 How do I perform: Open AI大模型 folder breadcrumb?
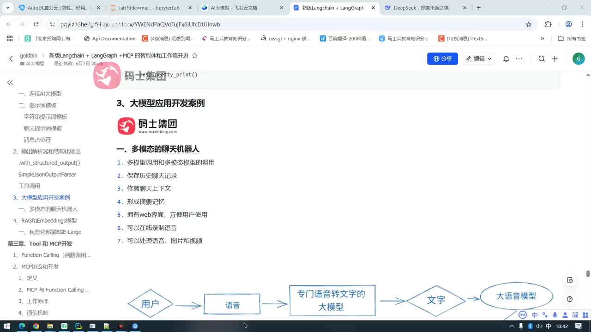pos(32,64)
